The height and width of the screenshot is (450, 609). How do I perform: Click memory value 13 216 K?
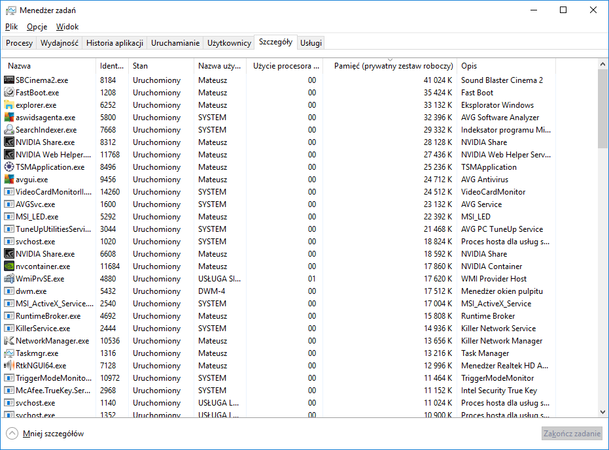point(438,353)
